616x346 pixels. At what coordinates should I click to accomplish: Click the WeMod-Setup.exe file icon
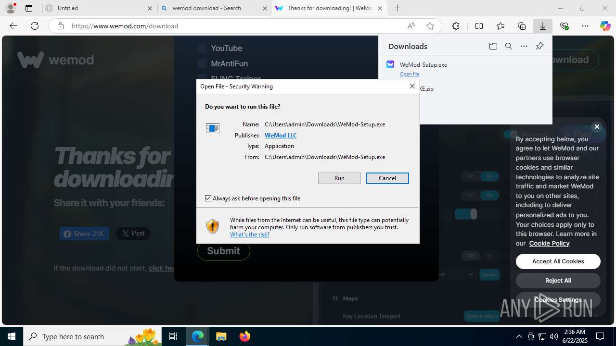(390, 64)
